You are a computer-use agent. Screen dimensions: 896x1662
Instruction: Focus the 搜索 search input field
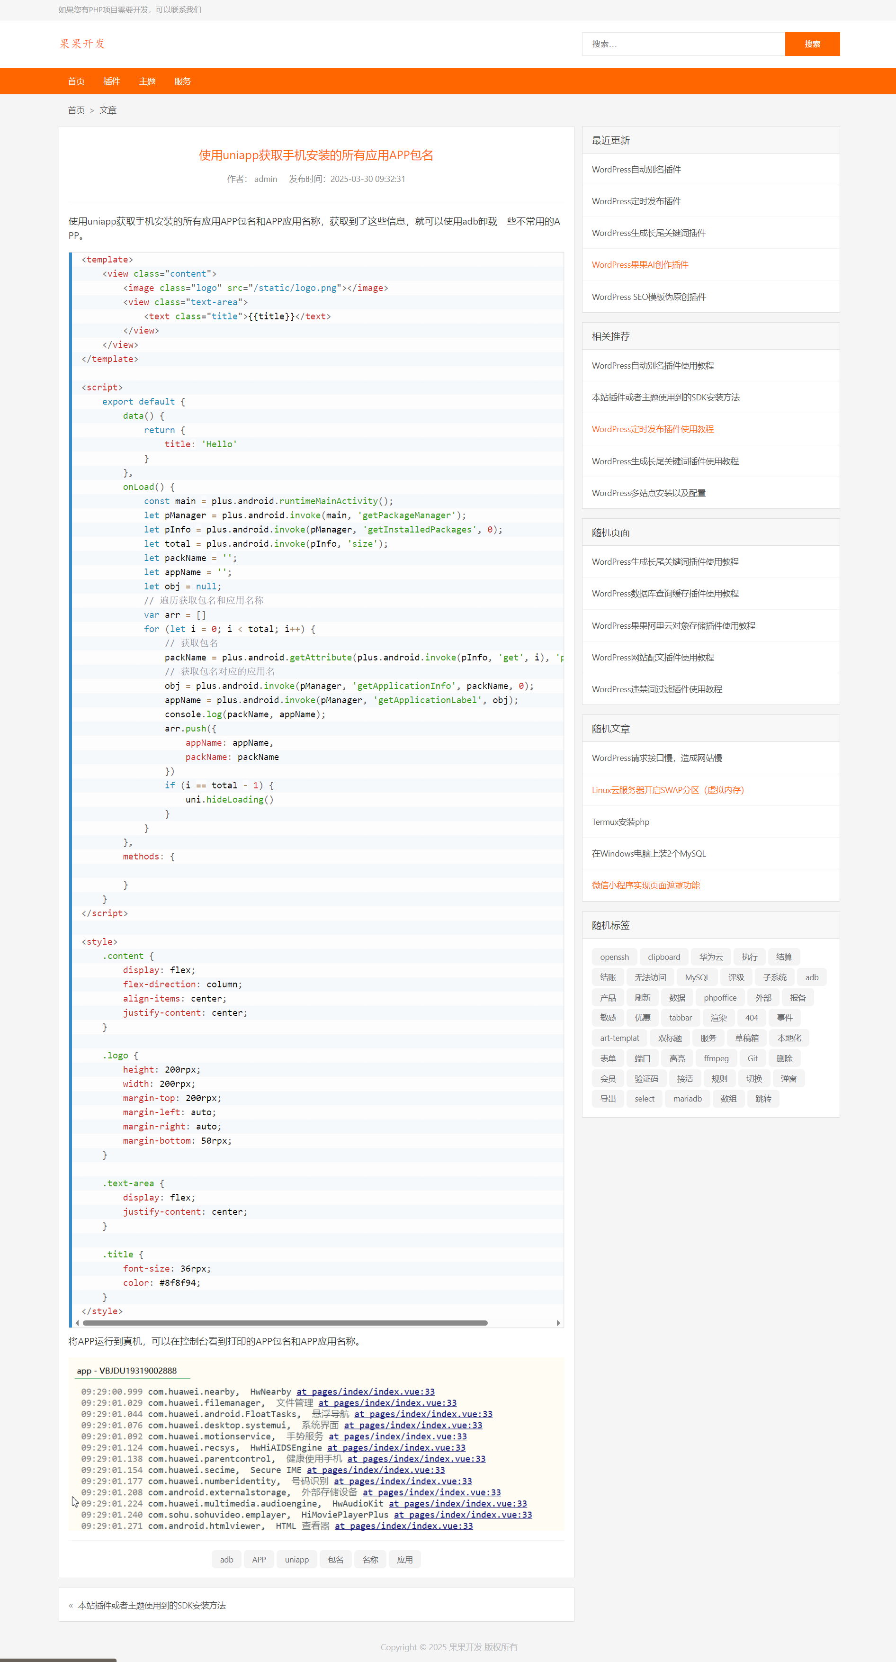point(683,44)
